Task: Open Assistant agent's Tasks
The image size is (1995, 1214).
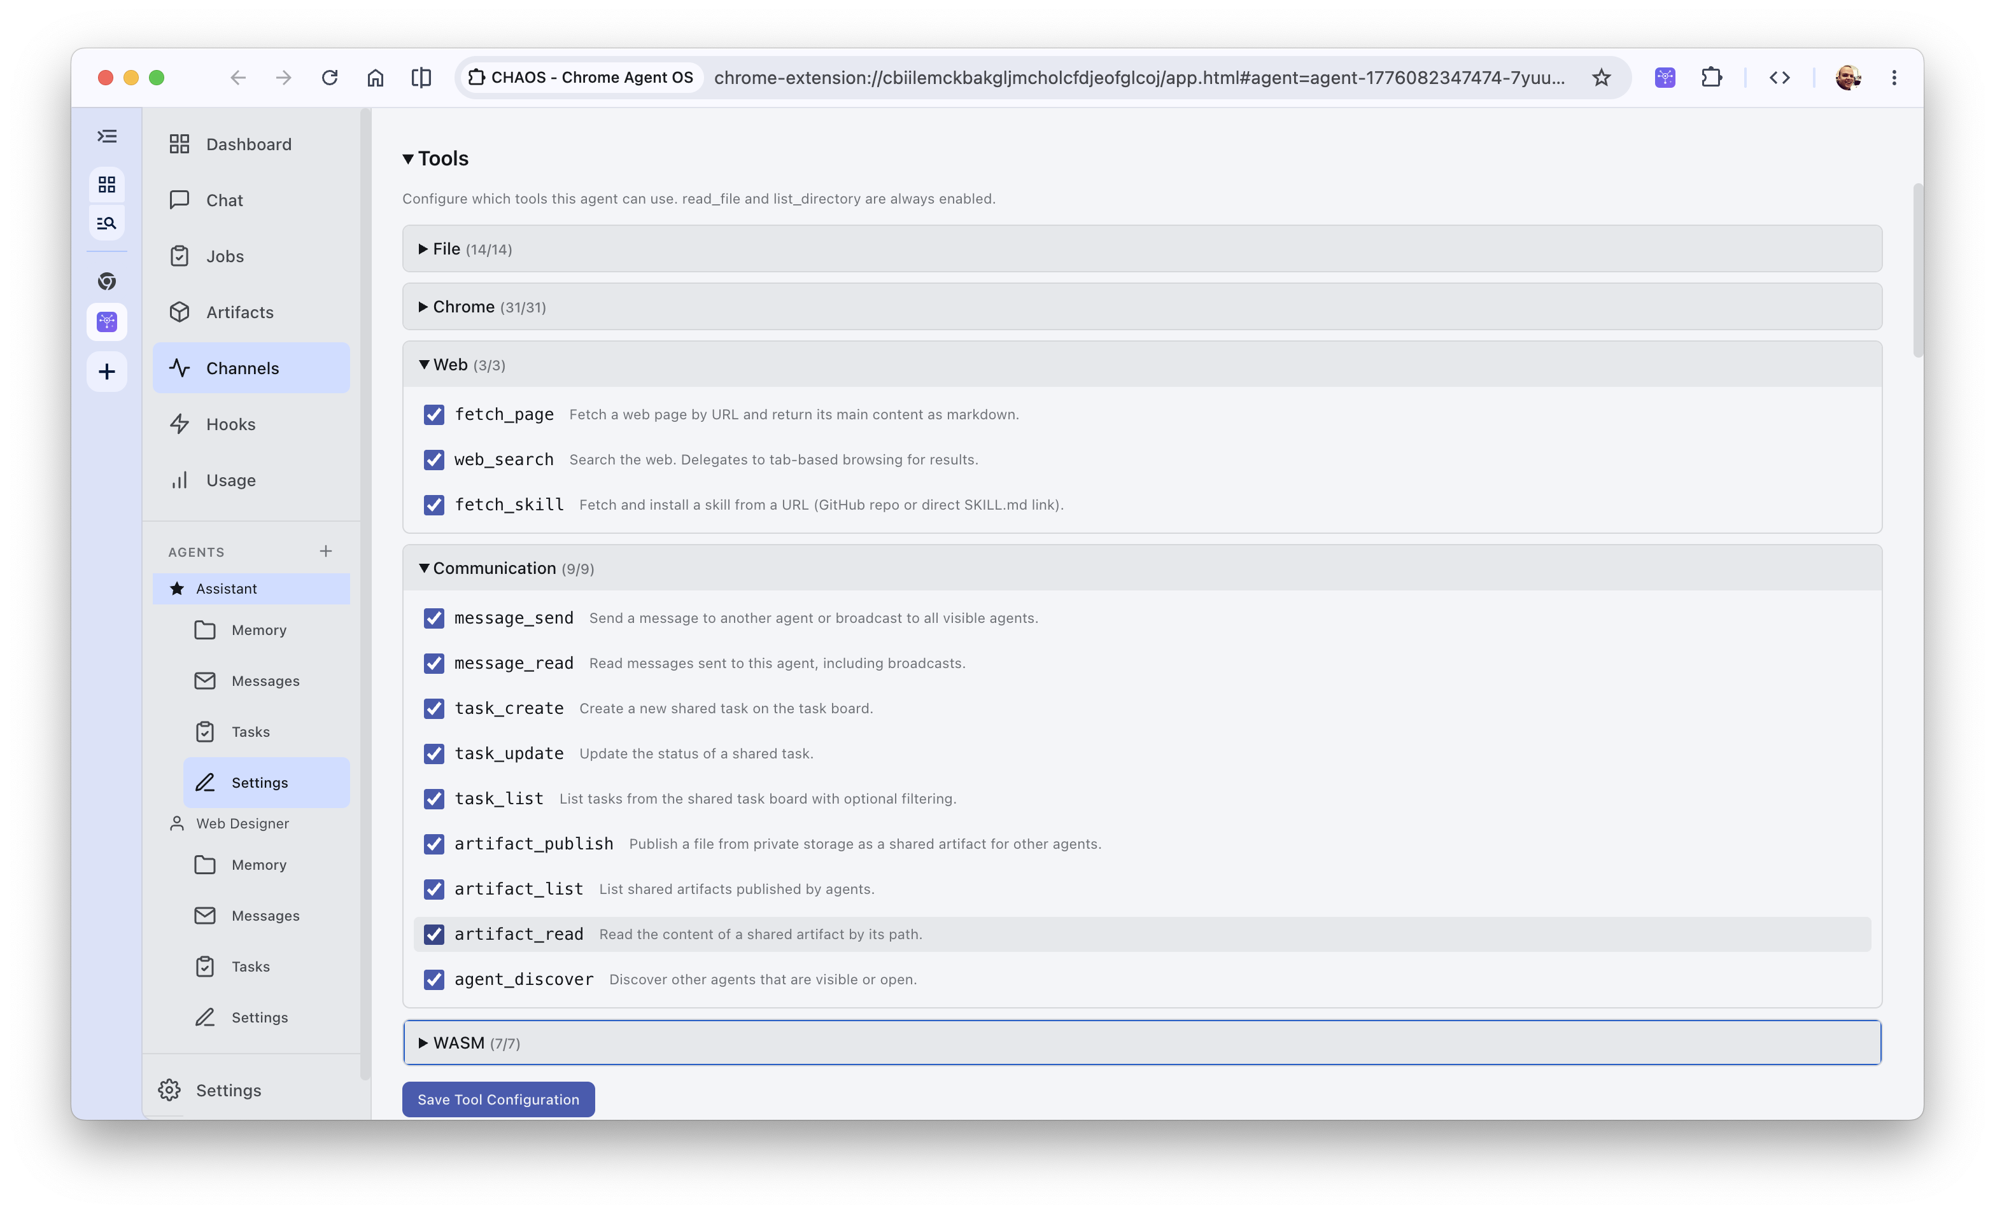Action: click(x=266, y=732)
